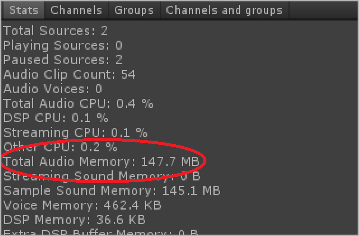Click the DSP CPU percentage line
Screen dimensions: 359x236
tap(56, 118)
